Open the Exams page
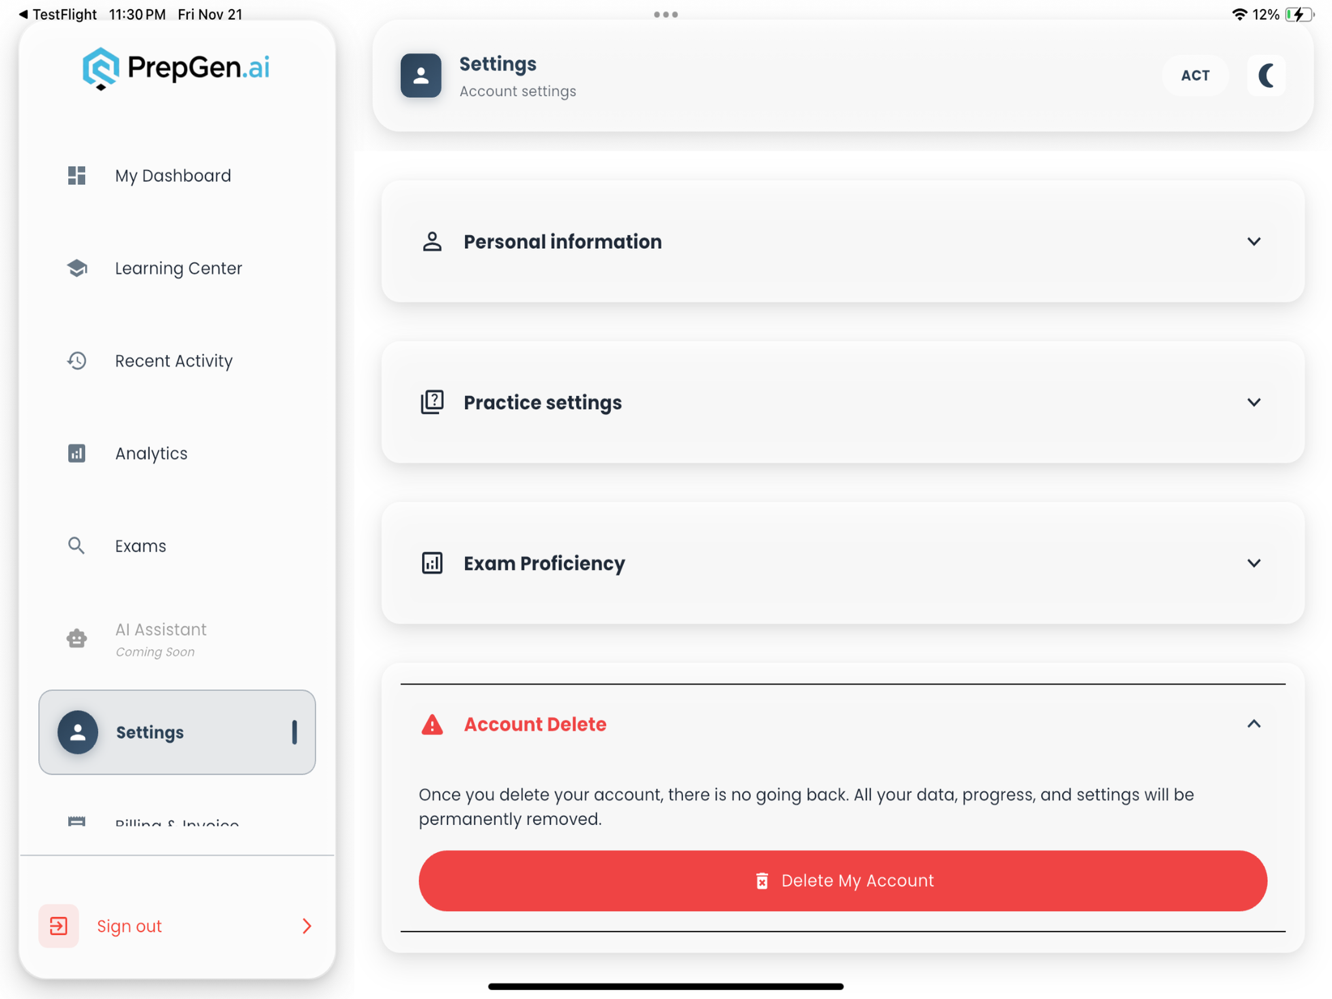 tap(177, 545)
